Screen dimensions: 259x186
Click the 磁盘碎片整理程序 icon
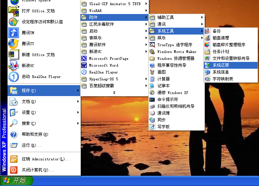[x=207, y=45]
